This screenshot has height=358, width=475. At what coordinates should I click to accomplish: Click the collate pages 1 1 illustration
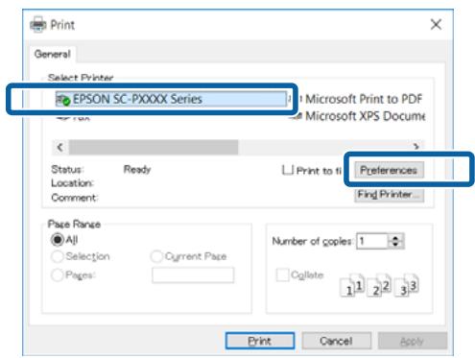click(353, 285)
